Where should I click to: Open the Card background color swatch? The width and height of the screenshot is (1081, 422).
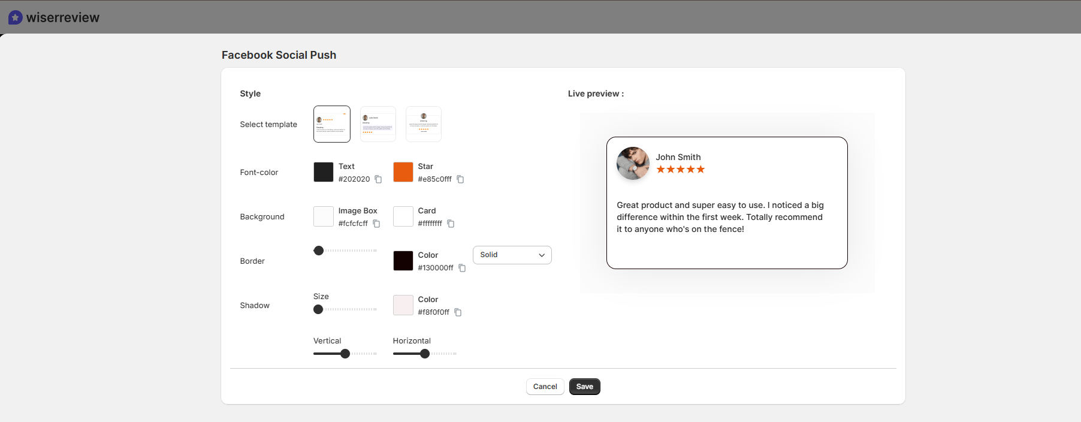(403, 216)
